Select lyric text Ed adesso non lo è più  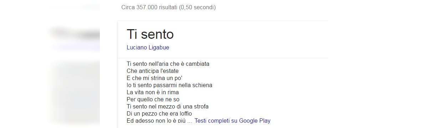pos(156,121)
